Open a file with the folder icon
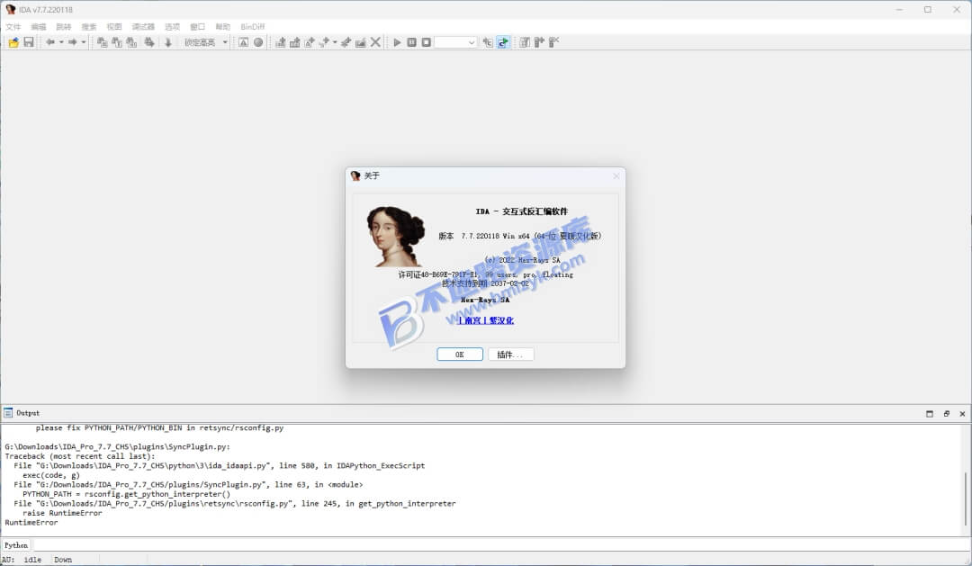The height and width of the screenshot is (566, 972). [x=13, y=42]
